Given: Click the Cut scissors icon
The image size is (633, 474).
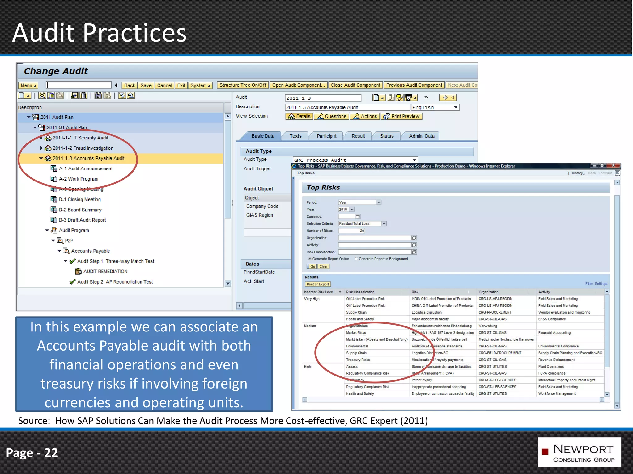Looking at the screenshot, I should point(42,96).
